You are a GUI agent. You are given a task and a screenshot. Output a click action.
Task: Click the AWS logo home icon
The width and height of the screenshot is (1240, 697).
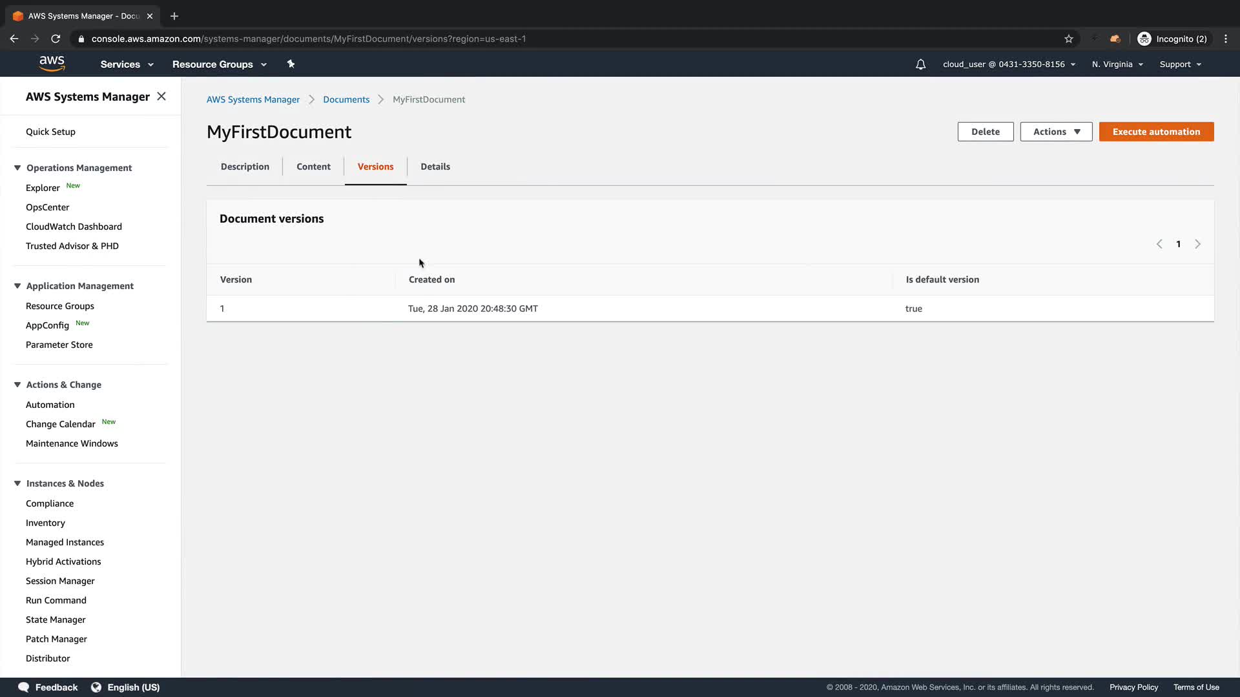pos(52,63)
